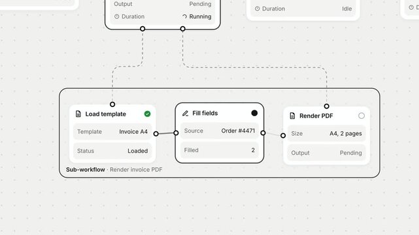Click the Source Order #4471 row
The width and height of the screenshot is (419, 235).
click(x=220, y=131)
